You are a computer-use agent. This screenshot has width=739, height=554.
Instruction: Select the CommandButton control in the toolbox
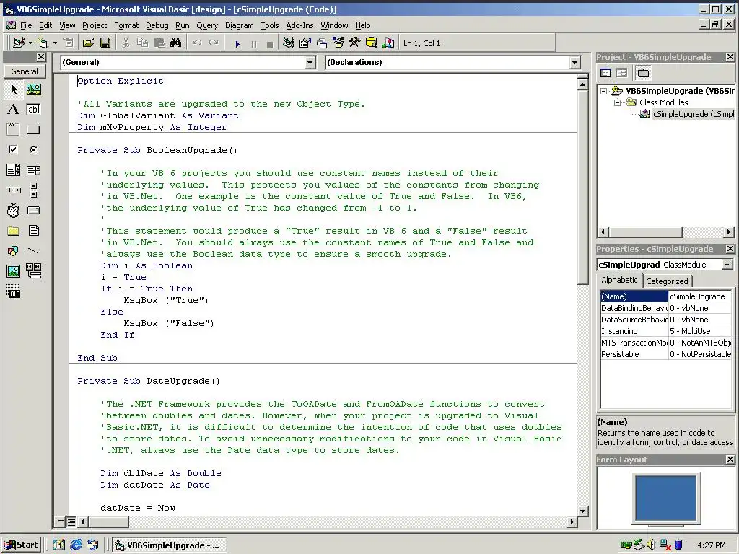coord(33,129)
